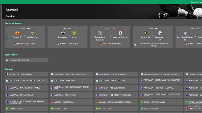Click the flag beside Africa Cup of Nations U23

7,74
